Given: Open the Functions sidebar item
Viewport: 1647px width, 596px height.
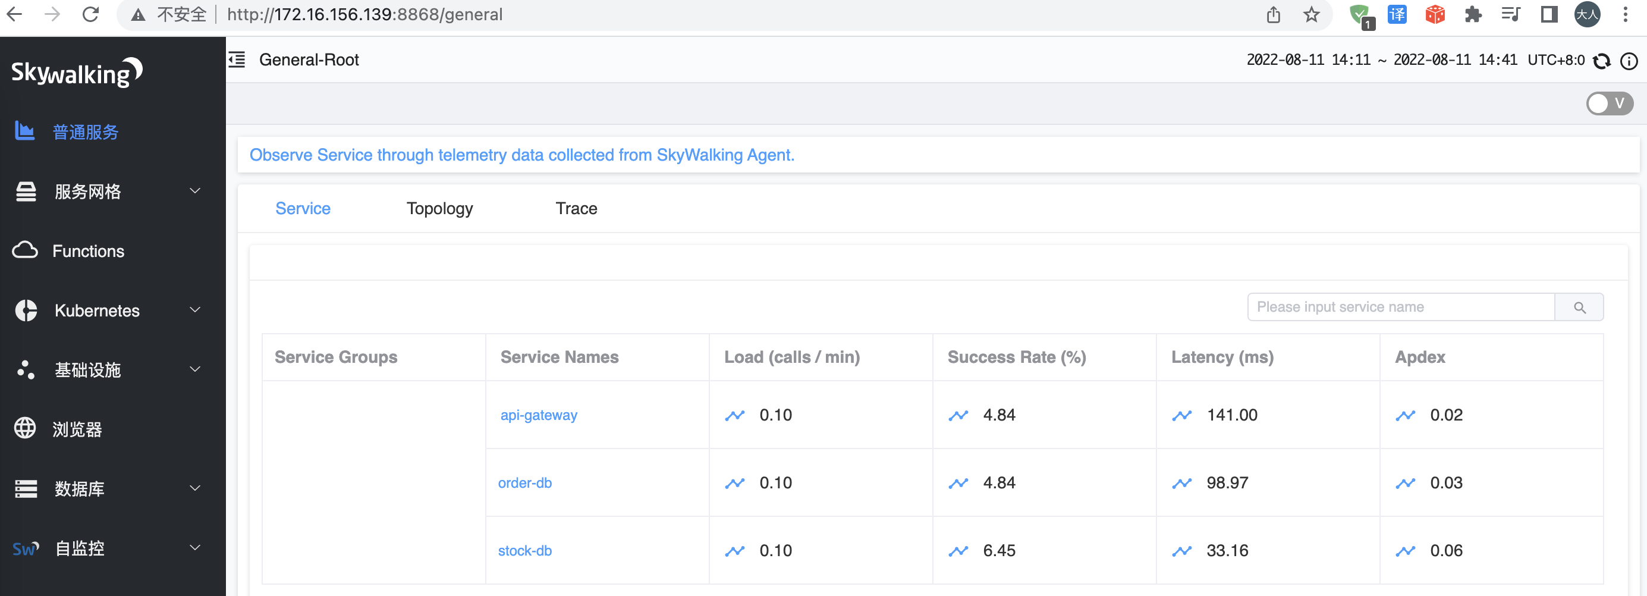Looking at the screenshot, I should tap(112, 250).
